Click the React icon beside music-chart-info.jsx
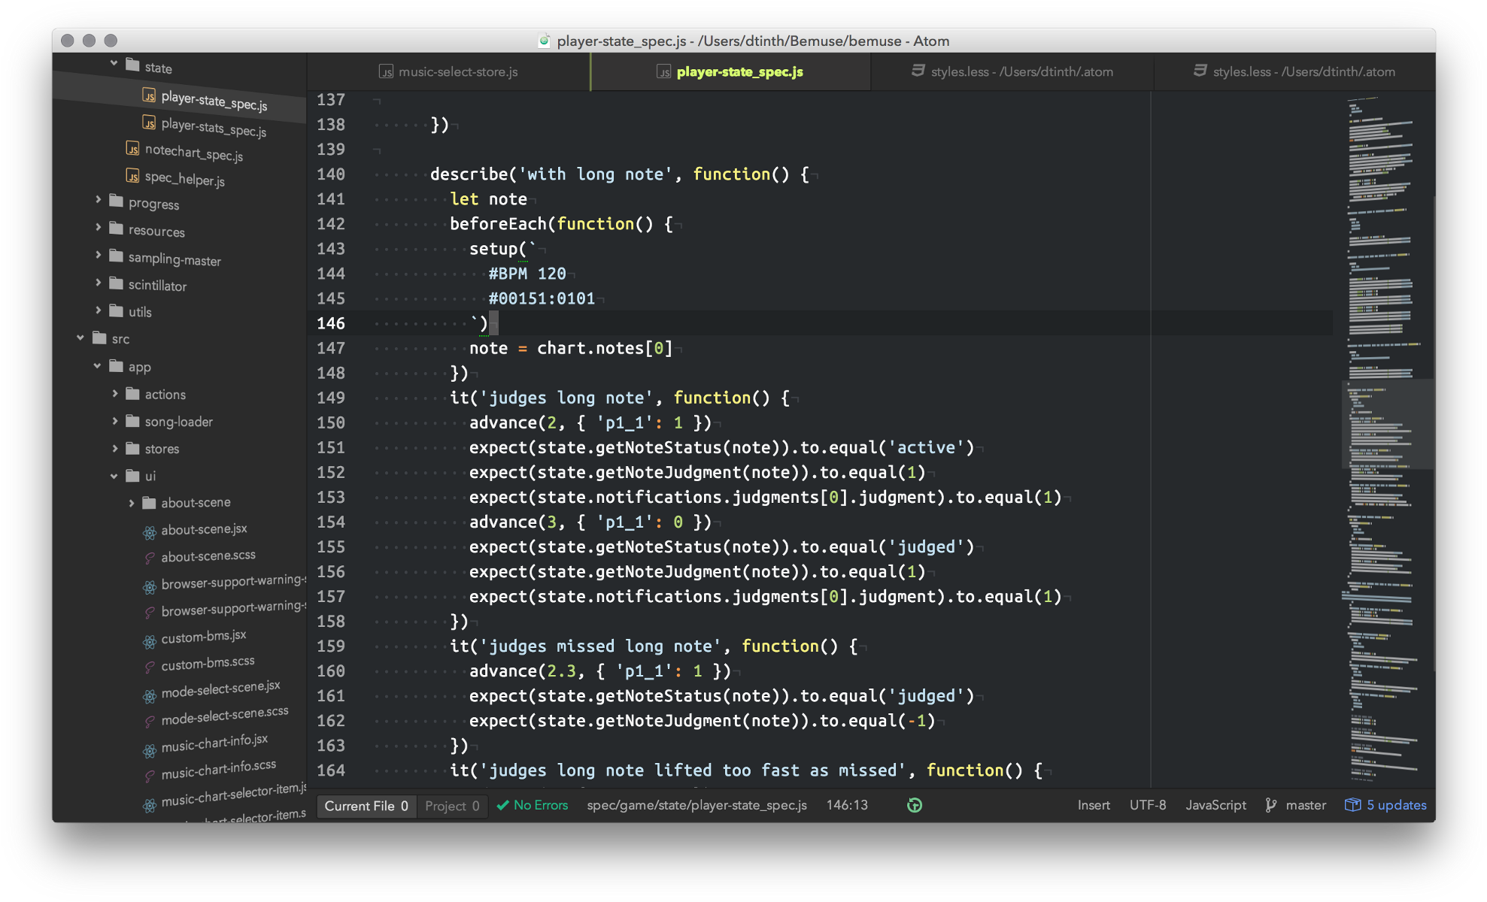The image size is (1487, 902). click(x=150, y=750)
